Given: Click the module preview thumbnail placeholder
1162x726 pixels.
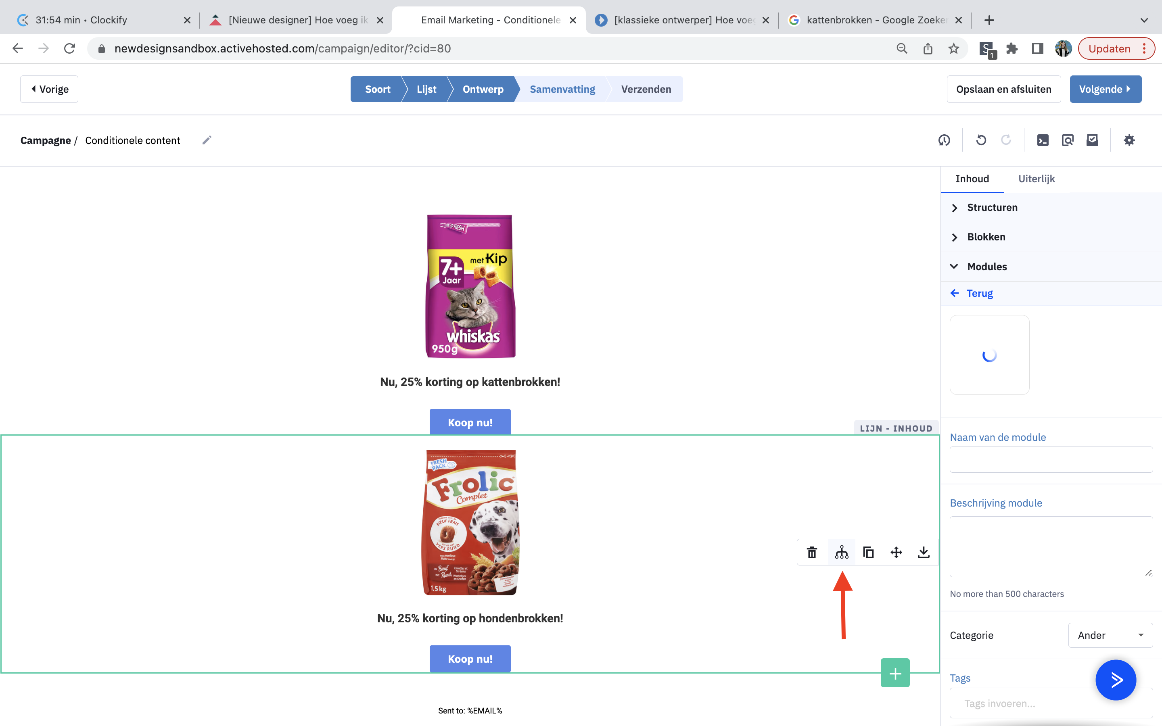Looking at the screenshot, I should (x=989, y=355).
